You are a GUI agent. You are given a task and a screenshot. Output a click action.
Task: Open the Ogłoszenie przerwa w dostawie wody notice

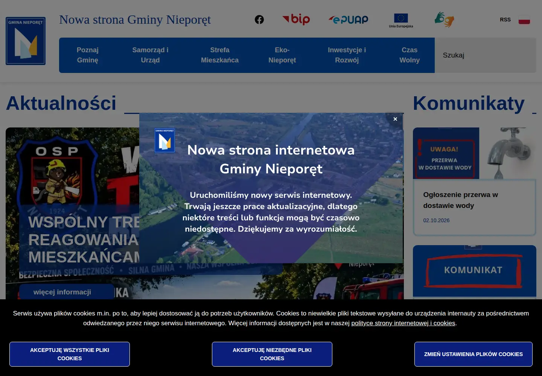(x=460, y=200)
